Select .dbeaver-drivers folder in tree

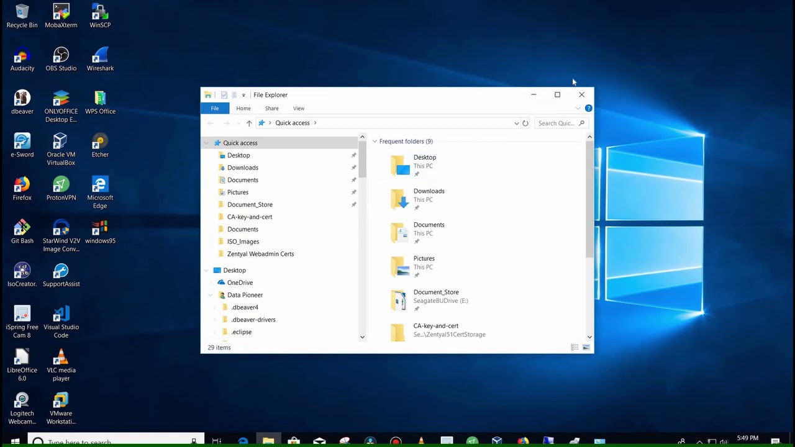point(253,320)
